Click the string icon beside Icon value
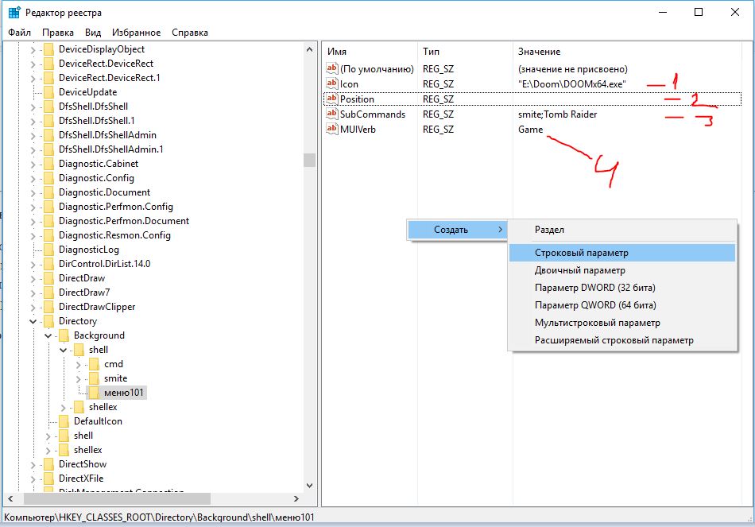The image size is (755, 527). [332, 83]
